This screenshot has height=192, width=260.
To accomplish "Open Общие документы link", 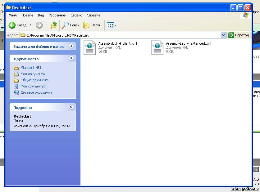I will point(35,80).
